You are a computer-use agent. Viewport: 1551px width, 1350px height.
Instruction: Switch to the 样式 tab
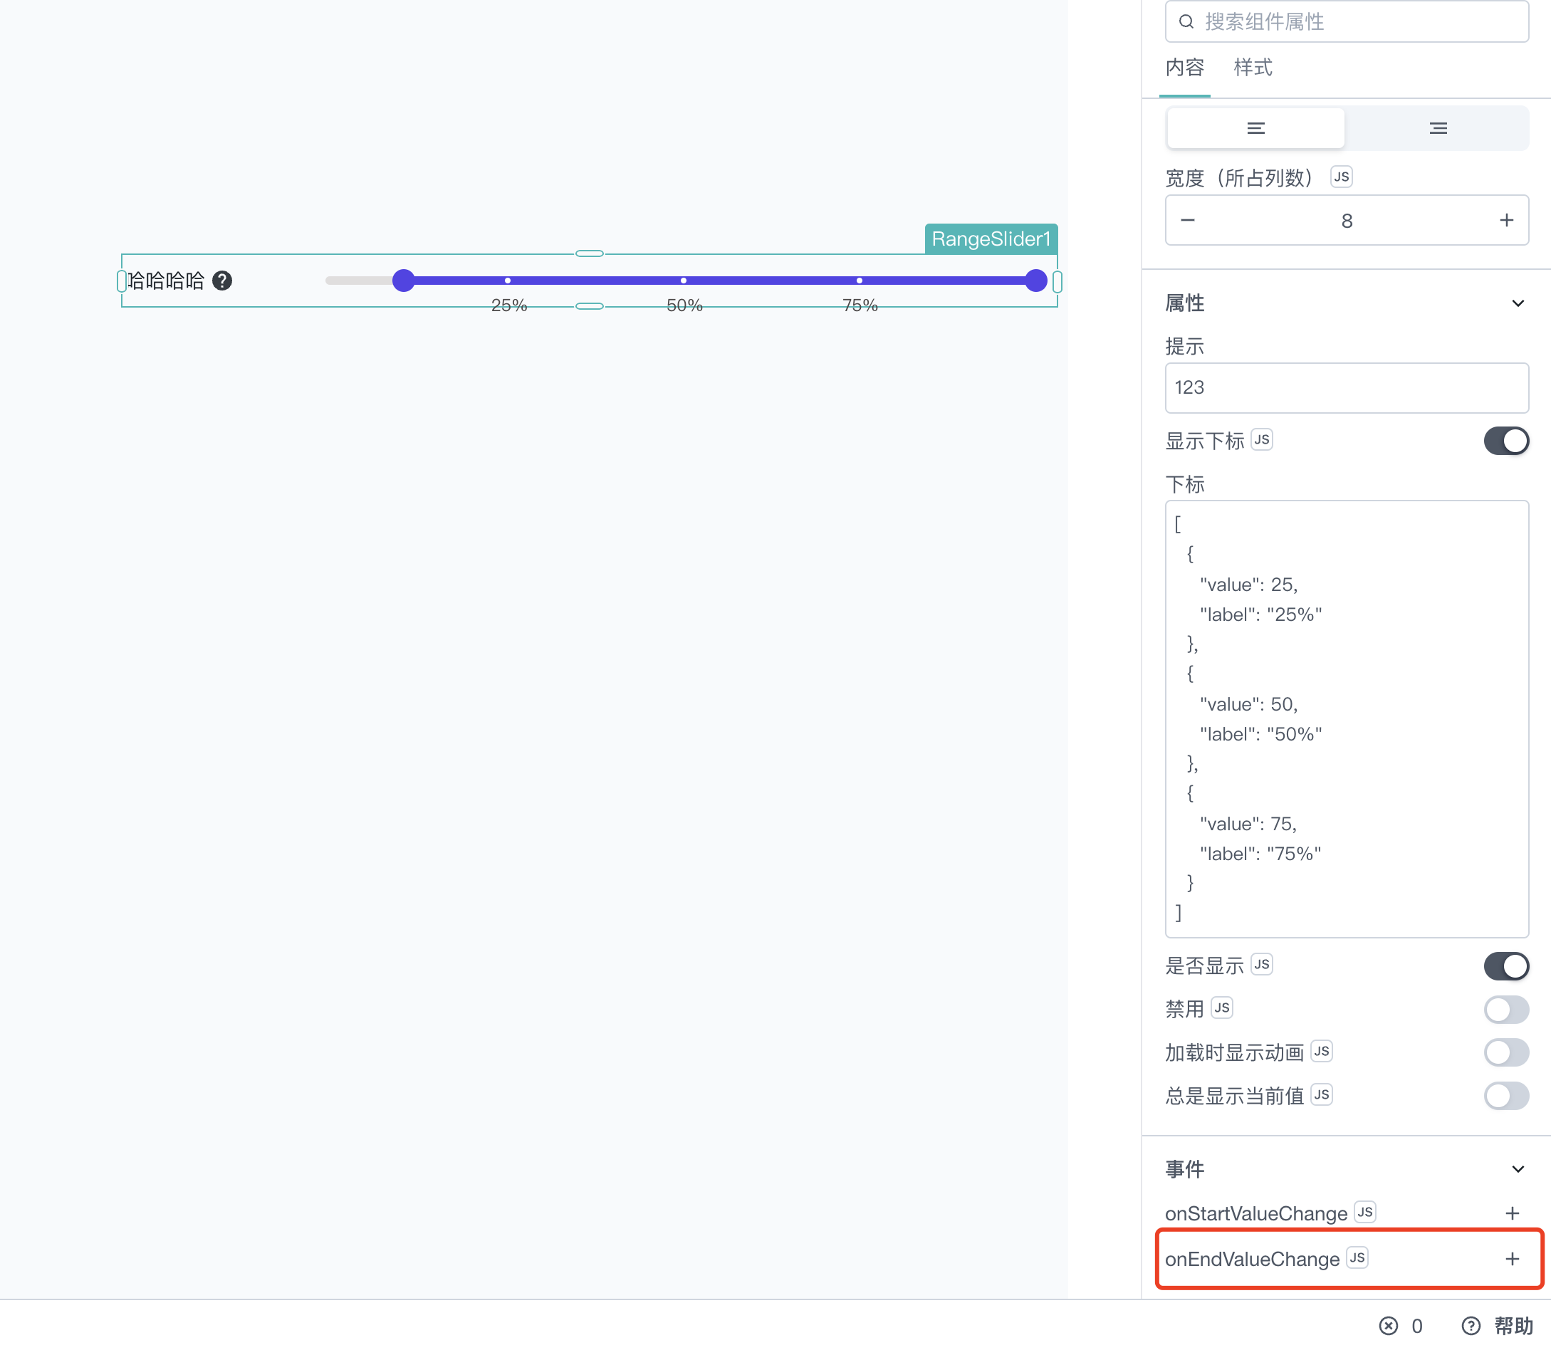[1253, 68]
